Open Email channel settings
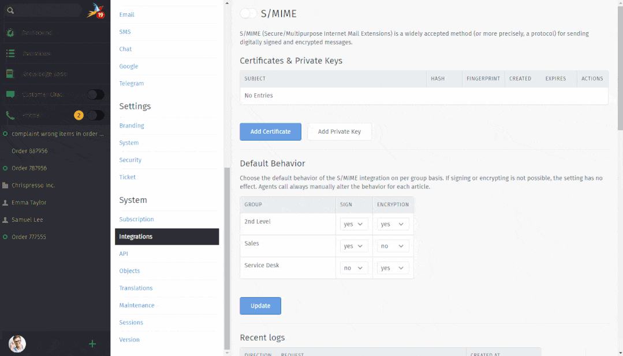 click(x=127, y=14)
